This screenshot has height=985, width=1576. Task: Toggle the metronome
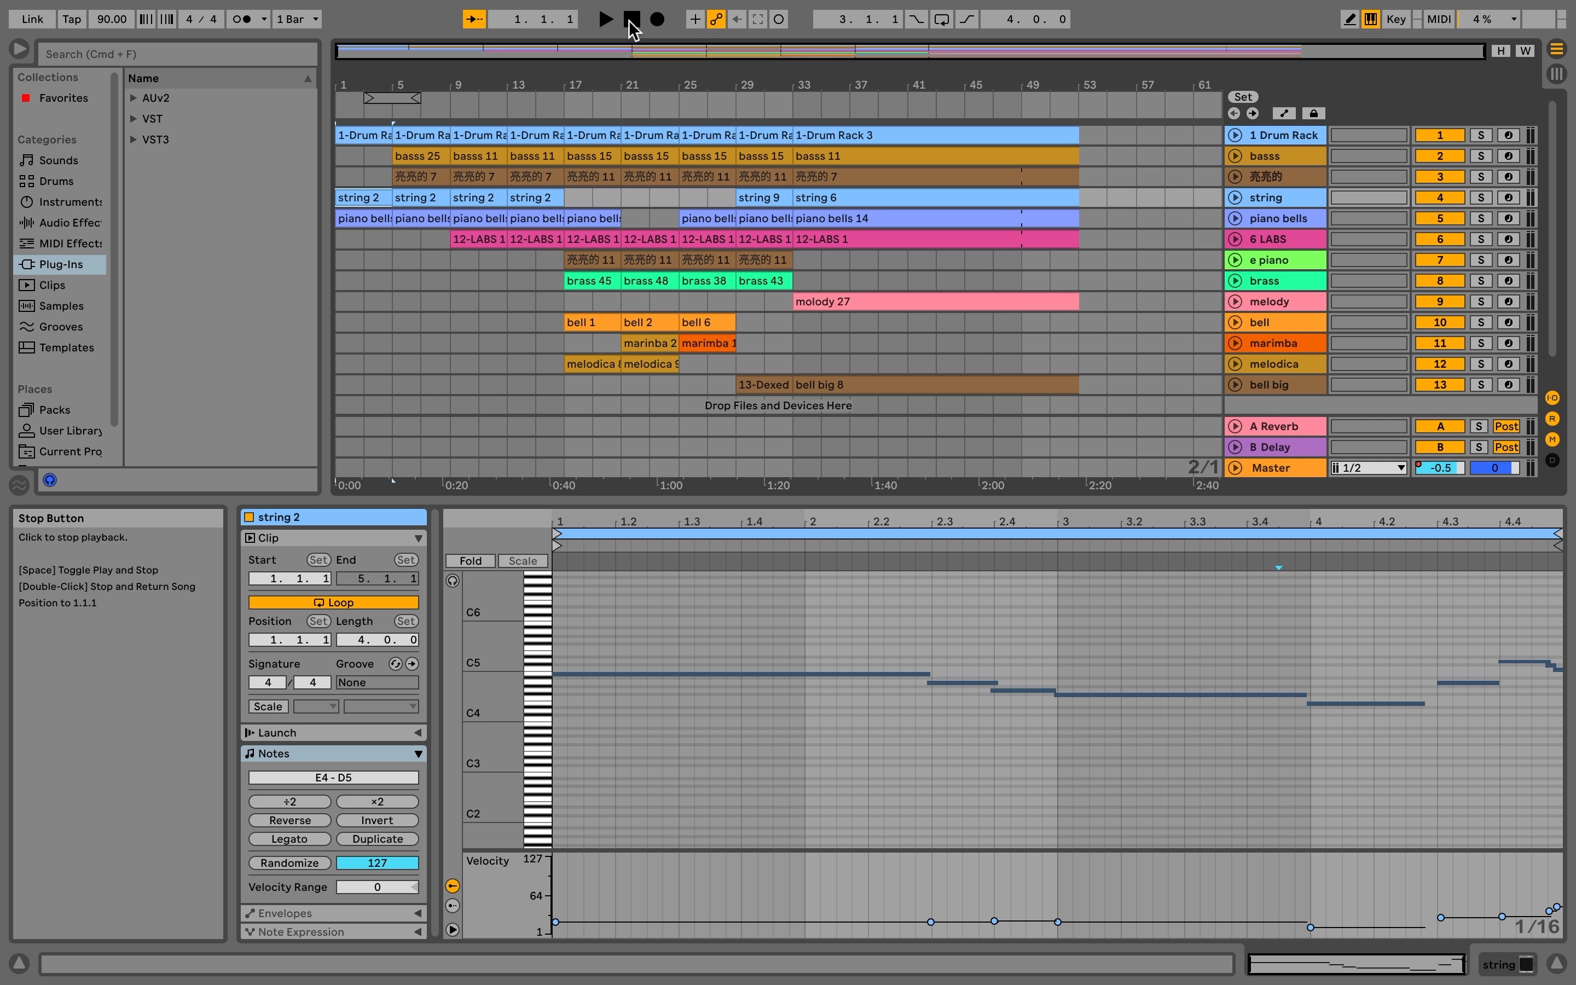pos(242,19)
